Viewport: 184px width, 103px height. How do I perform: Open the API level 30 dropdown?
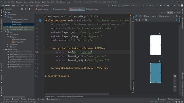coord(155,16)
